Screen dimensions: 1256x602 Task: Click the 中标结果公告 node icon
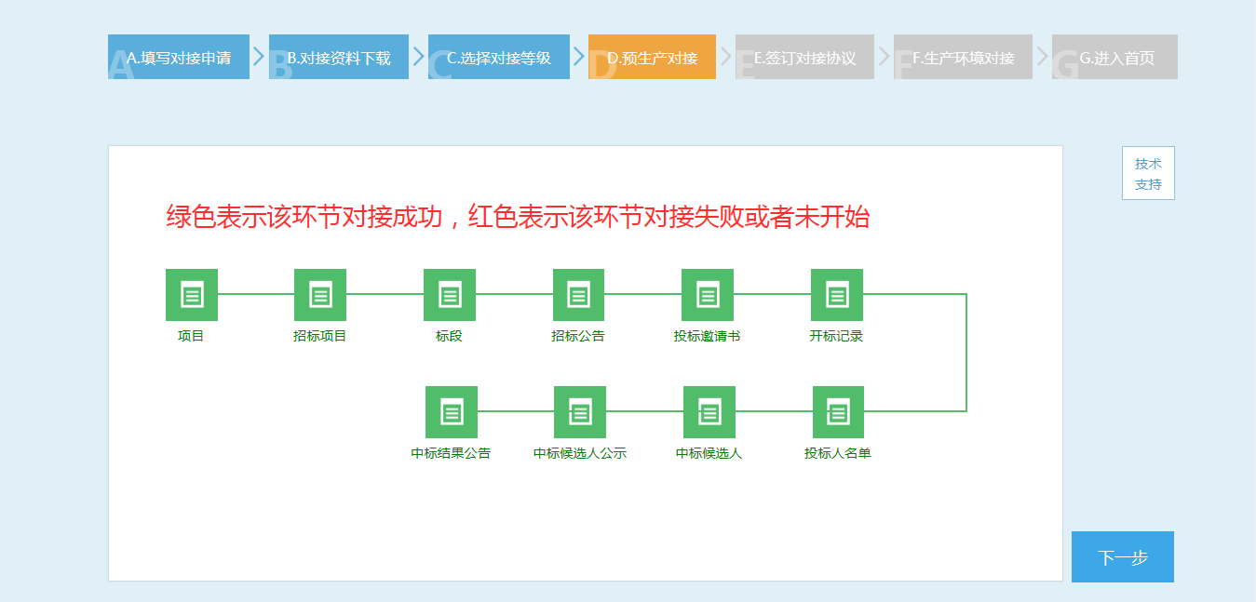point(450,410)
